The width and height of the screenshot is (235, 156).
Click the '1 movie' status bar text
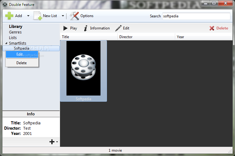[115, 150]
